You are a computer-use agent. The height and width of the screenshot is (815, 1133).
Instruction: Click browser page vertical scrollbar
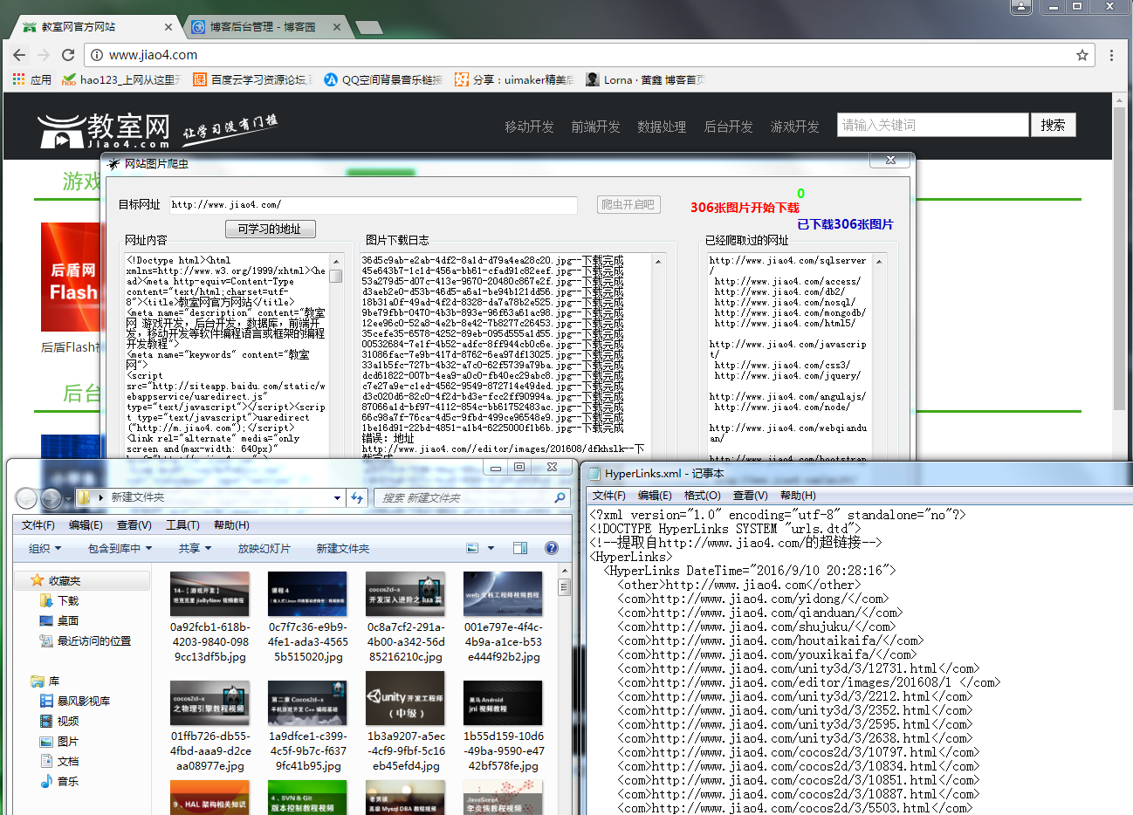[1119, 257]
